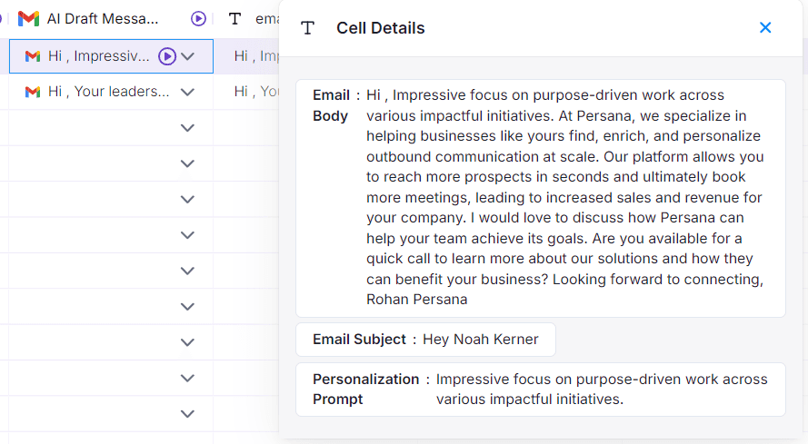This screenshot has height=444, width=808.
Task: Run the play icon in the 'Hi , Impressiv...' cell
Action: point(167,56)
